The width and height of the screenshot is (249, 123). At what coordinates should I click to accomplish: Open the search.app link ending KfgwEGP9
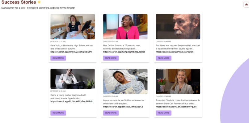(71, 52)
